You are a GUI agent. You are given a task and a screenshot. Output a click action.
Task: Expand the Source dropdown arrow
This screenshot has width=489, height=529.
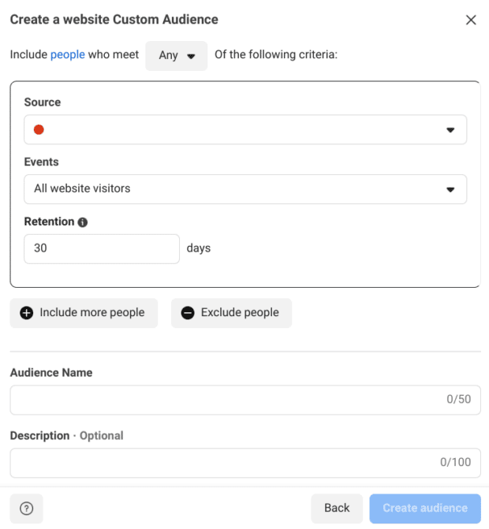(x=450, y=130)
